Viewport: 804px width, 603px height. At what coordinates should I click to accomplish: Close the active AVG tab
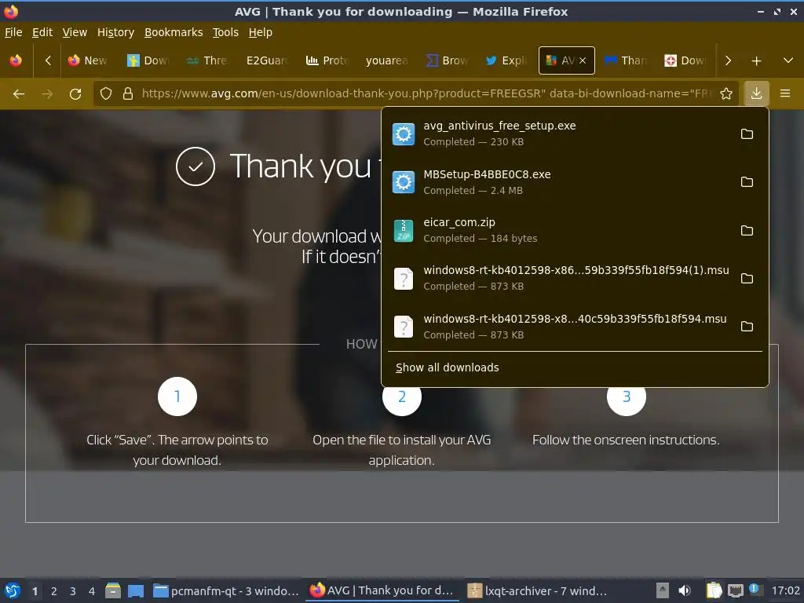click(x=583, y=60)
